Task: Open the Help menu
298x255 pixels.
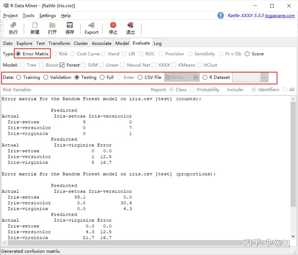Action: [66, 16]
